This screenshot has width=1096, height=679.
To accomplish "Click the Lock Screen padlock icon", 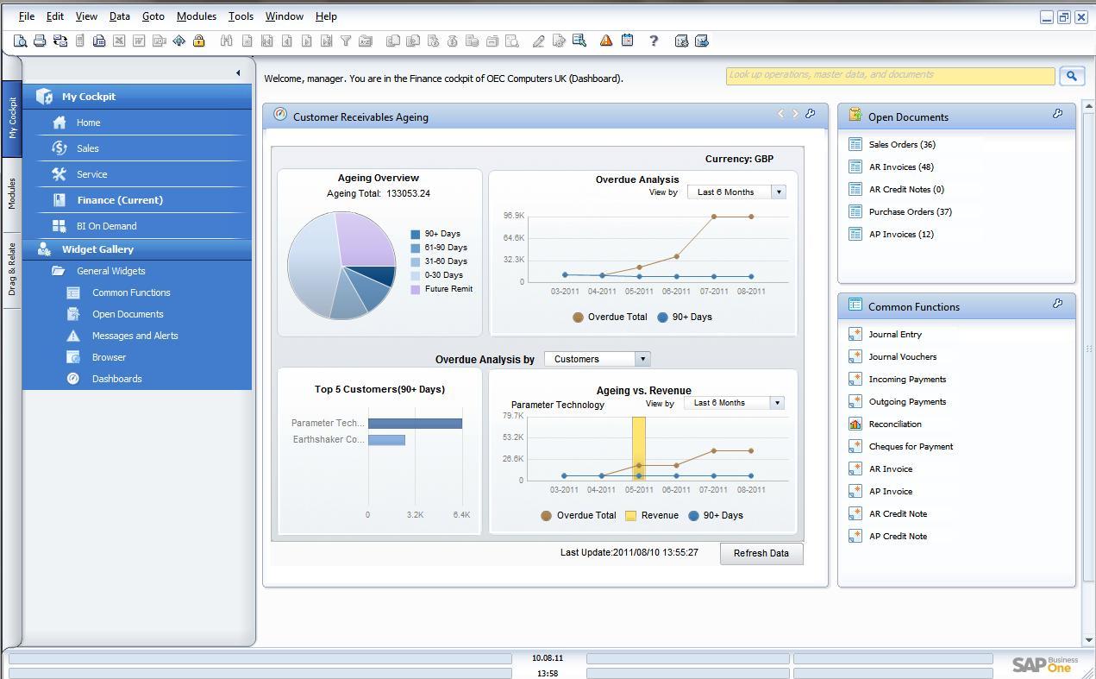I will pos(197,41).
